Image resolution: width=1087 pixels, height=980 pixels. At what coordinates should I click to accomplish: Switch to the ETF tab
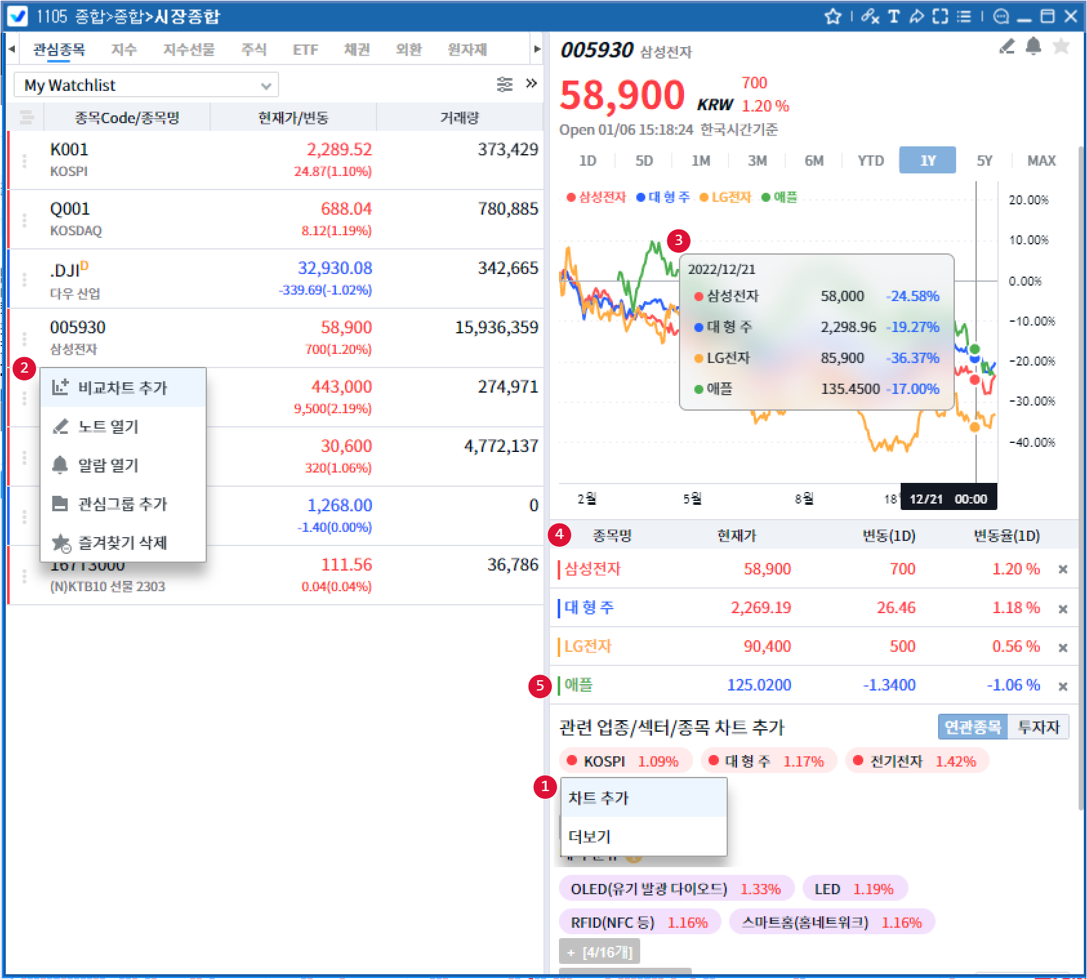tap(305, 50)
